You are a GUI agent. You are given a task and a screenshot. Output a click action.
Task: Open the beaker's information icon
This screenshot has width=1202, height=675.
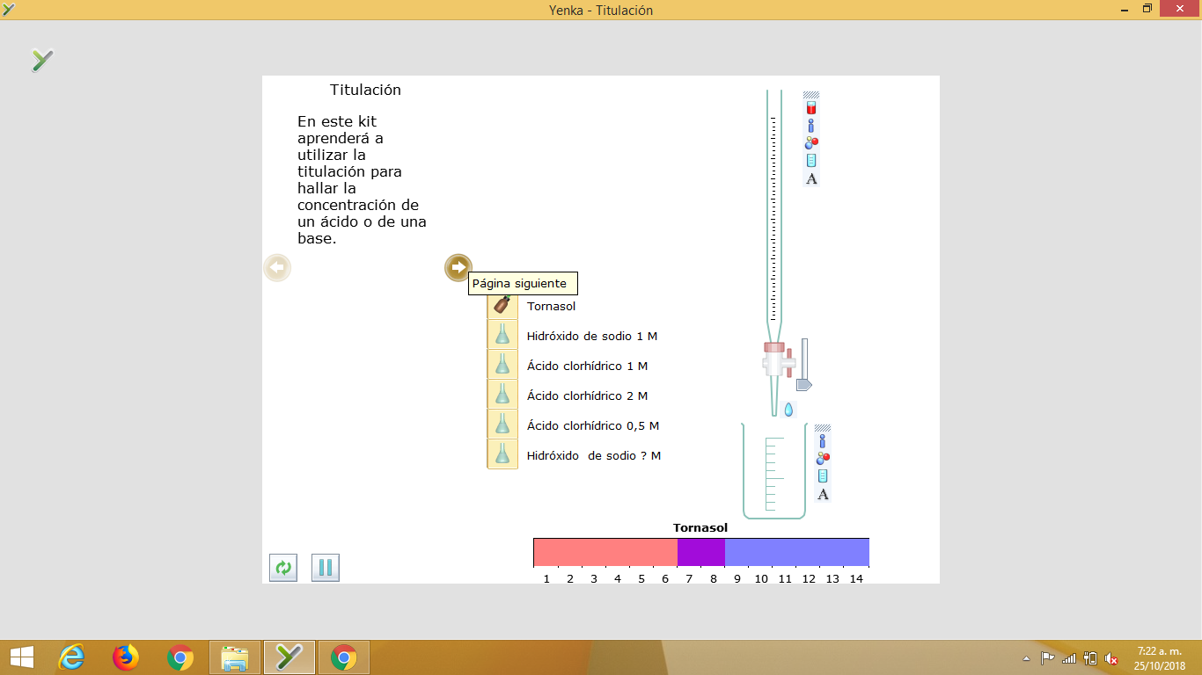click(x=823, y=441)
